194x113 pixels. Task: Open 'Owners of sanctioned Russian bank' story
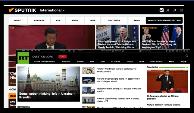118,100
